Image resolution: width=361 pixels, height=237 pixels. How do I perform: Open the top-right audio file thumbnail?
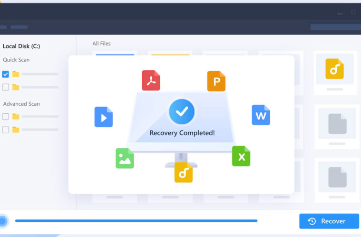pos(334,69)
